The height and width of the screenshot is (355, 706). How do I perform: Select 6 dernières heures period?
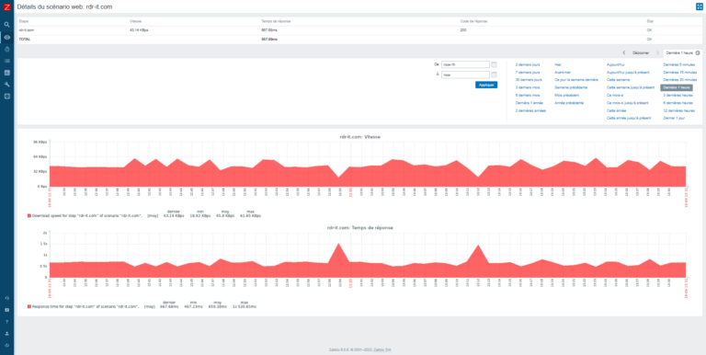pyautogui.click(x=678, y=103)
